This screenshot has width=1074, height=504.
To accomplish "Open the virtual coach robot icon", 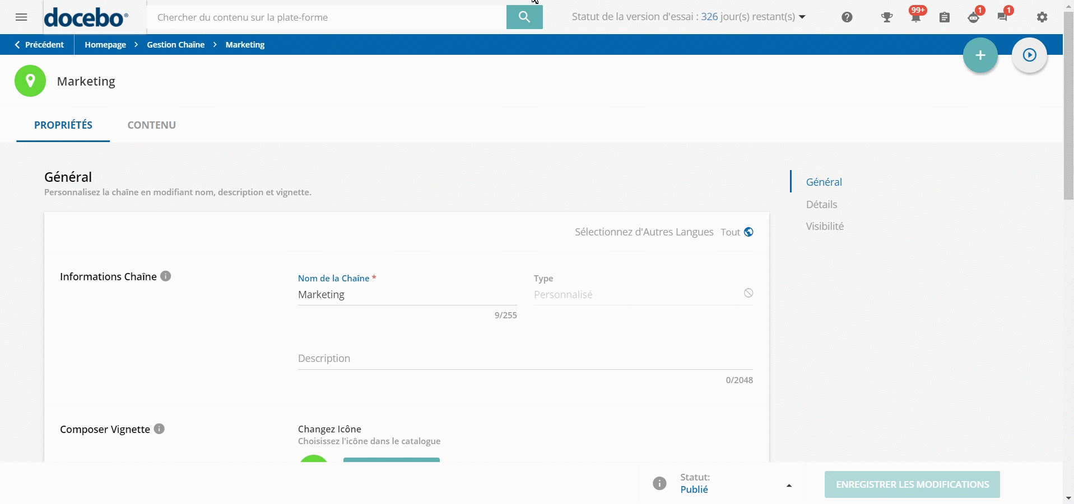I will (974, 17).
